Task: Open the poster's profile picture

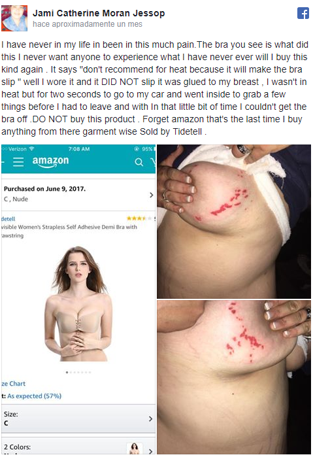Action: 14,18
